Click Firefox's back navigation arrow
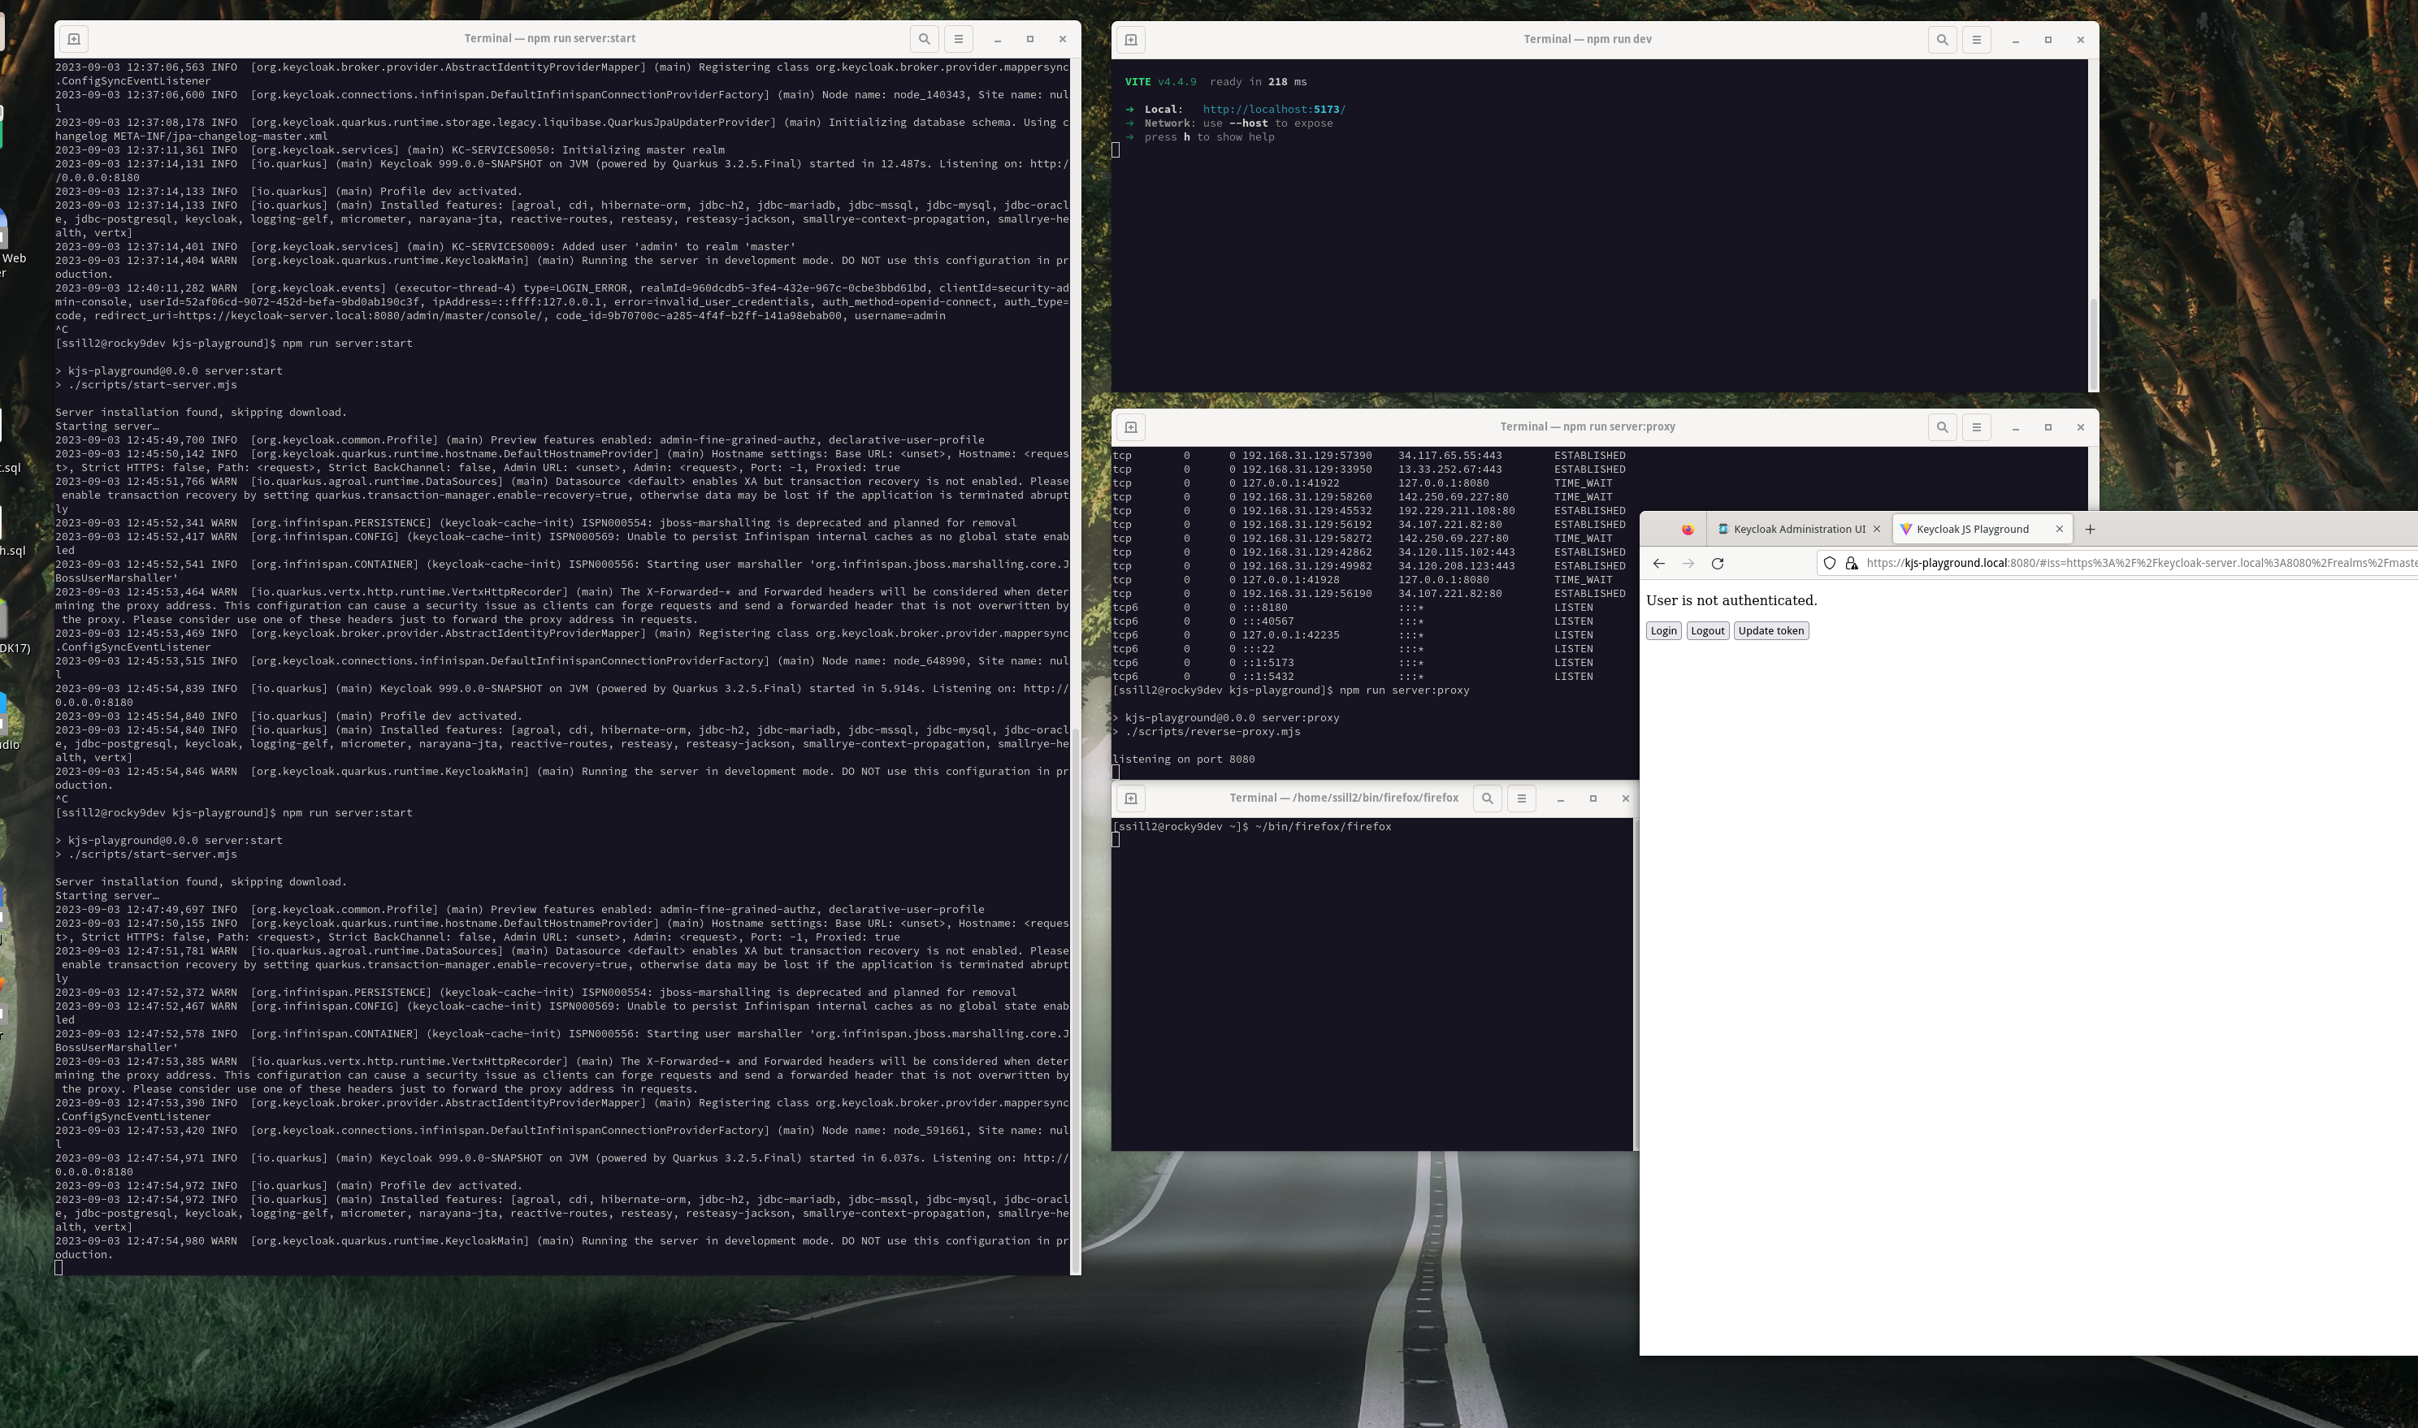This screenshot has width=2418, height=1428. [1659, 564]
